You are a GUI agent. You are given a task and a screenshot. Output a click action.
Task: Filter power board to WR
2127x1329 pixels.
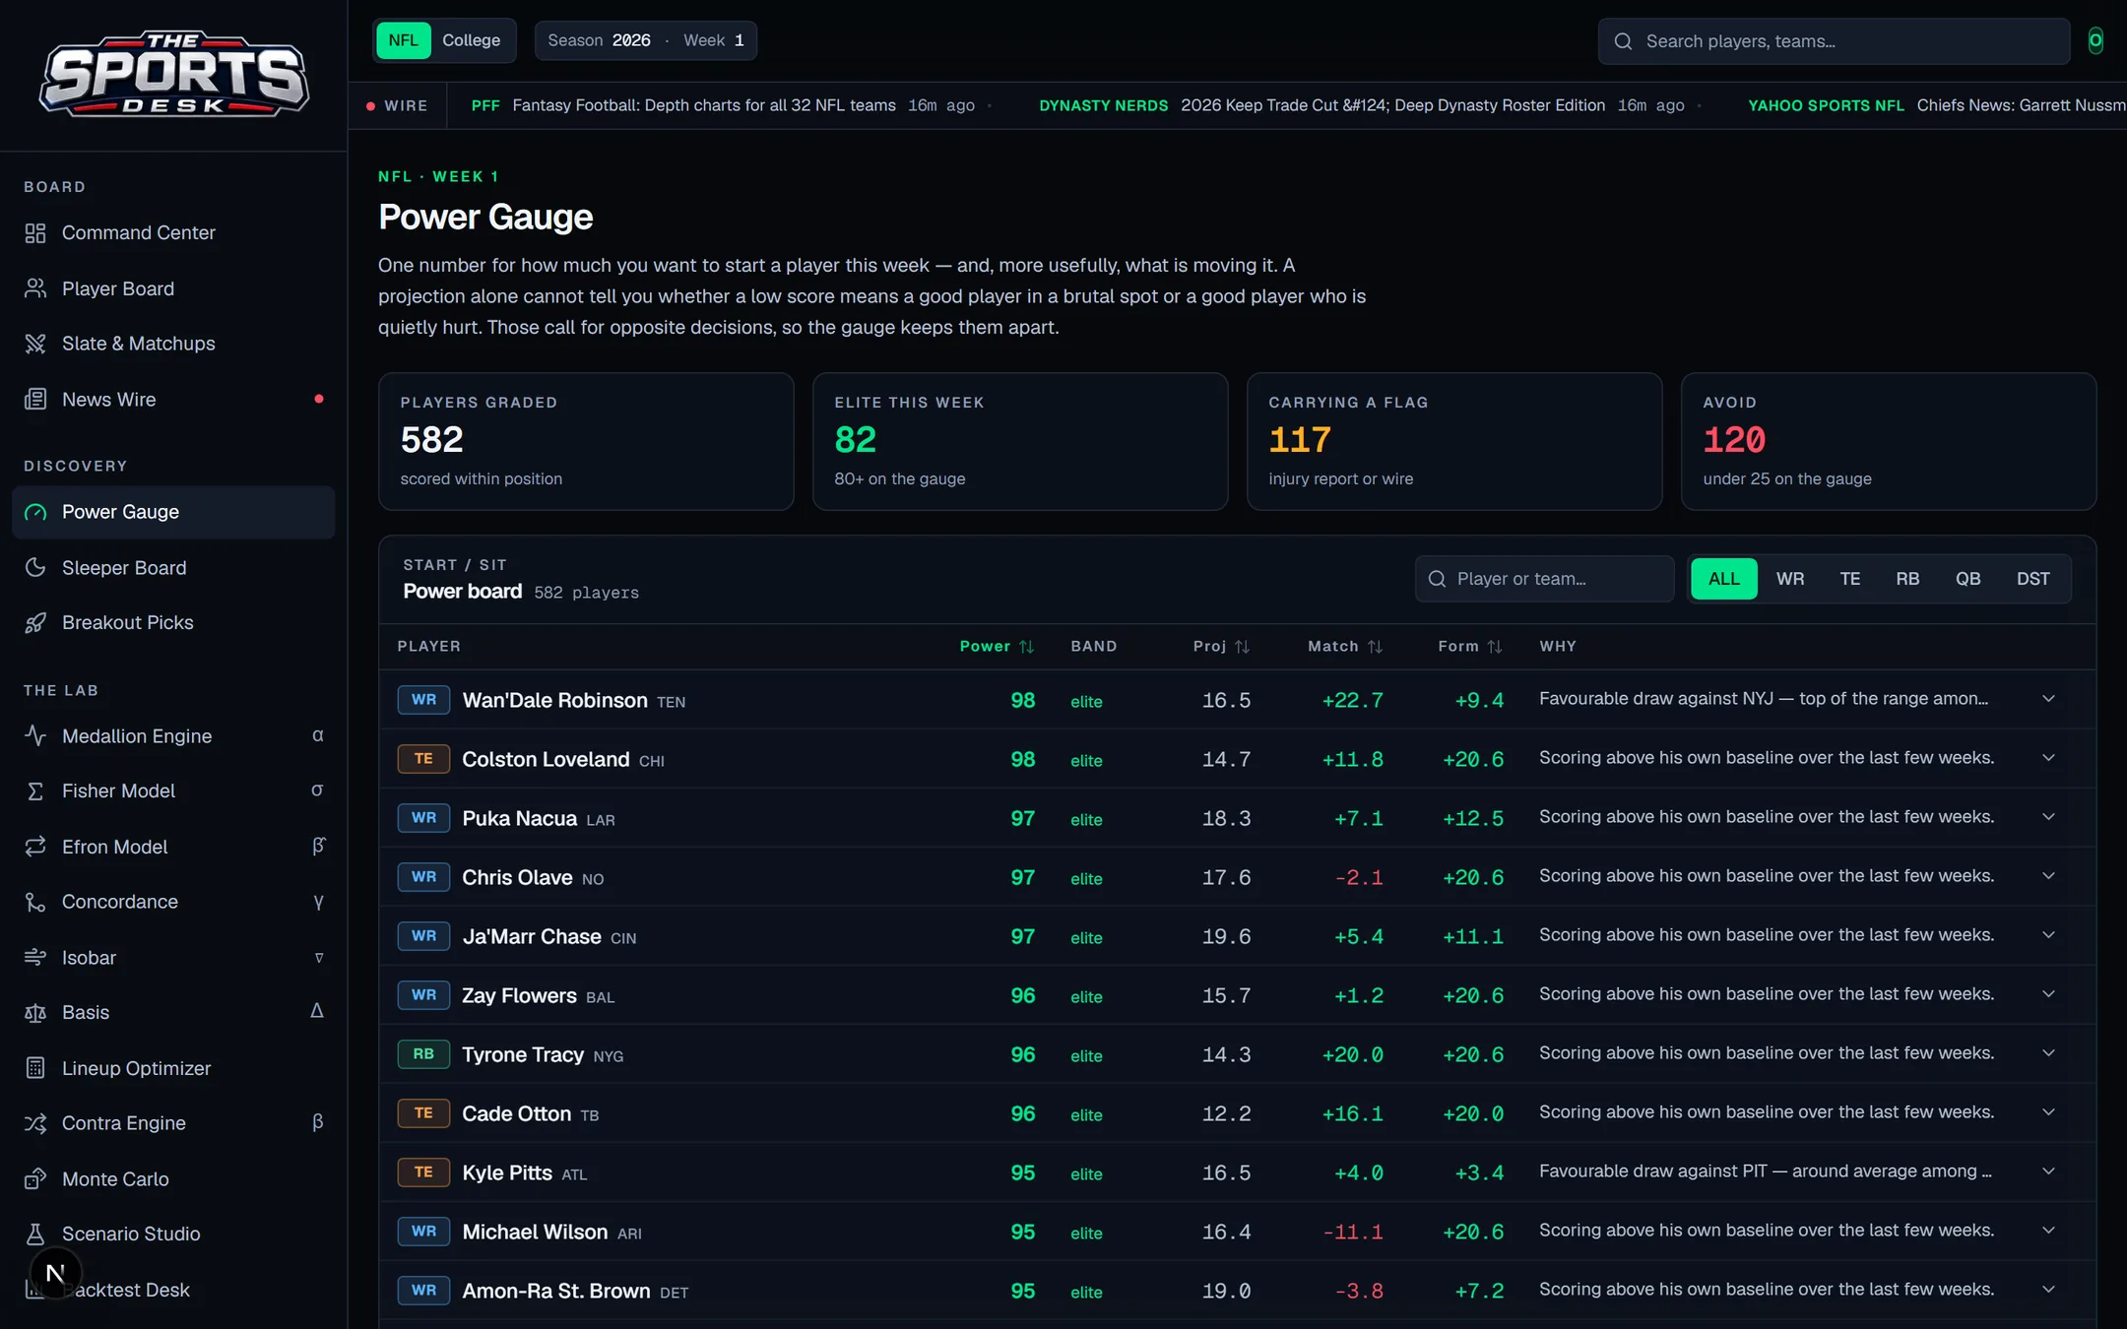coord(1790,579)
